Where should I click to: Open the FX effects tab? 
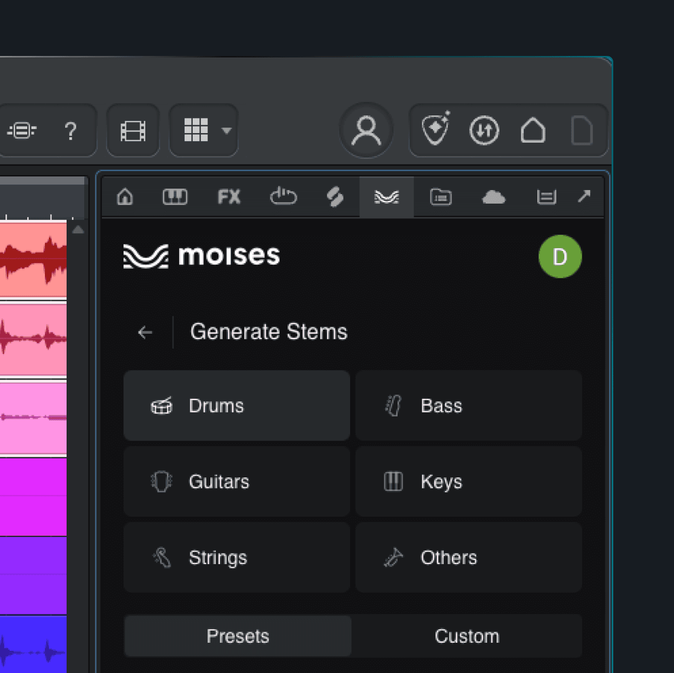pyautogui.click(x=229, y=197)
